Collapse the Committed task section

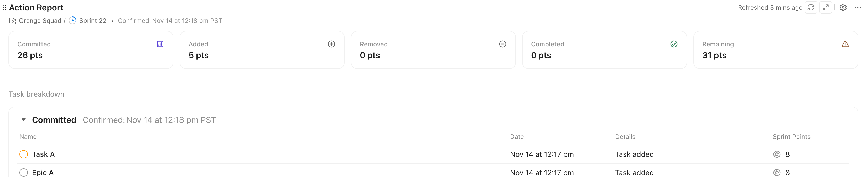coord(23,120)
